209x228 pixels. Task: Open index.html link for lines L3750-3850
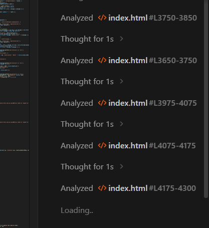pyautogui.click(x=128, y=18)
